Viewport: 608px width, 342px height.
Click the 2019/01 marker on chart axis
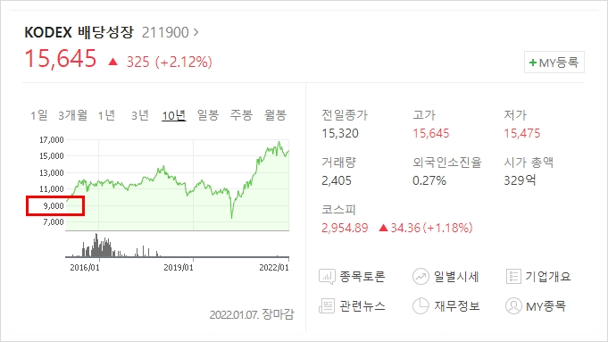[179, 268]
